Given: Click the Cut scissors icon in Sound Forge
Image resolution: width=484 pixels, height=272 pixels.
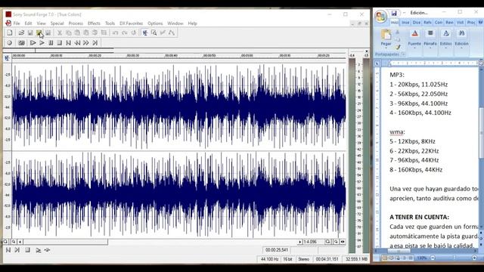Looking at the screenshot, I should (60, 32).
